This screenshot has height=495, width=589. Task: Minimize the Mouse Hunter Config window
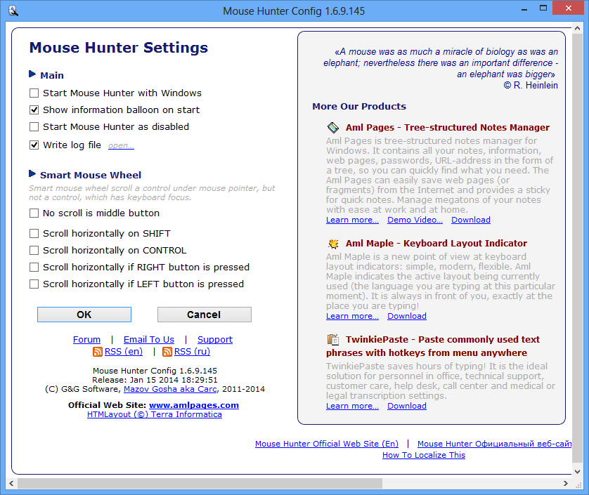(x=525, y=8)
